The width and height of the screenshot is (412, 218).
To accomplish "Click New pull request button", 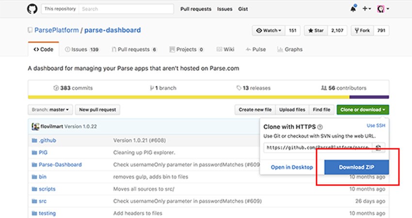I will point(97,110).
